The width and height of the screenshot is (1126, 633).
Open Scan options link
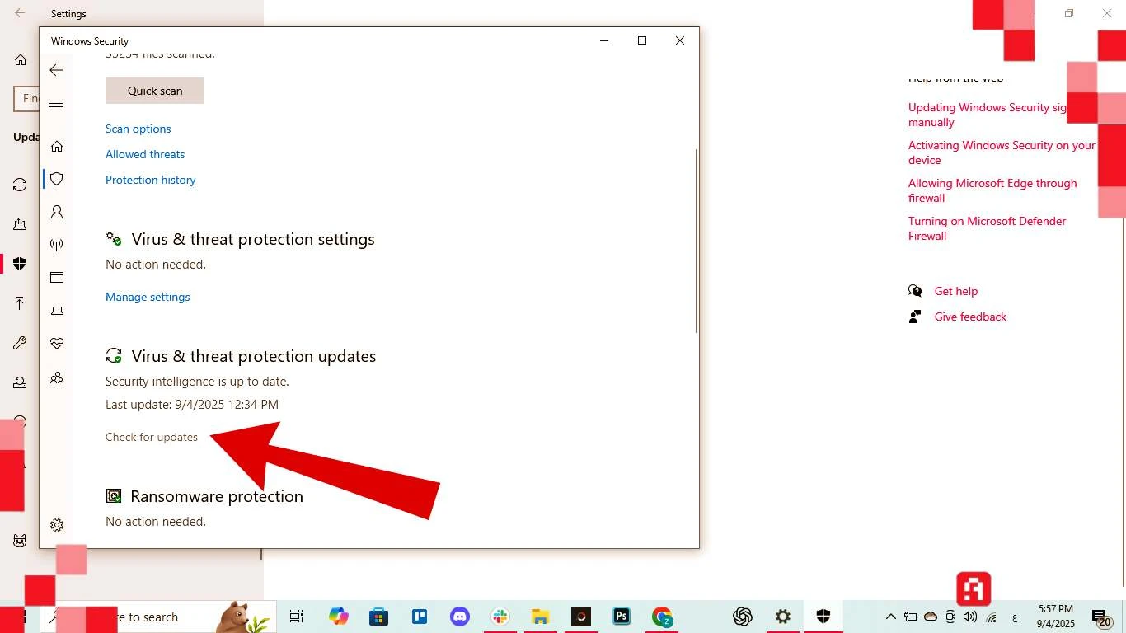point(138,129)
